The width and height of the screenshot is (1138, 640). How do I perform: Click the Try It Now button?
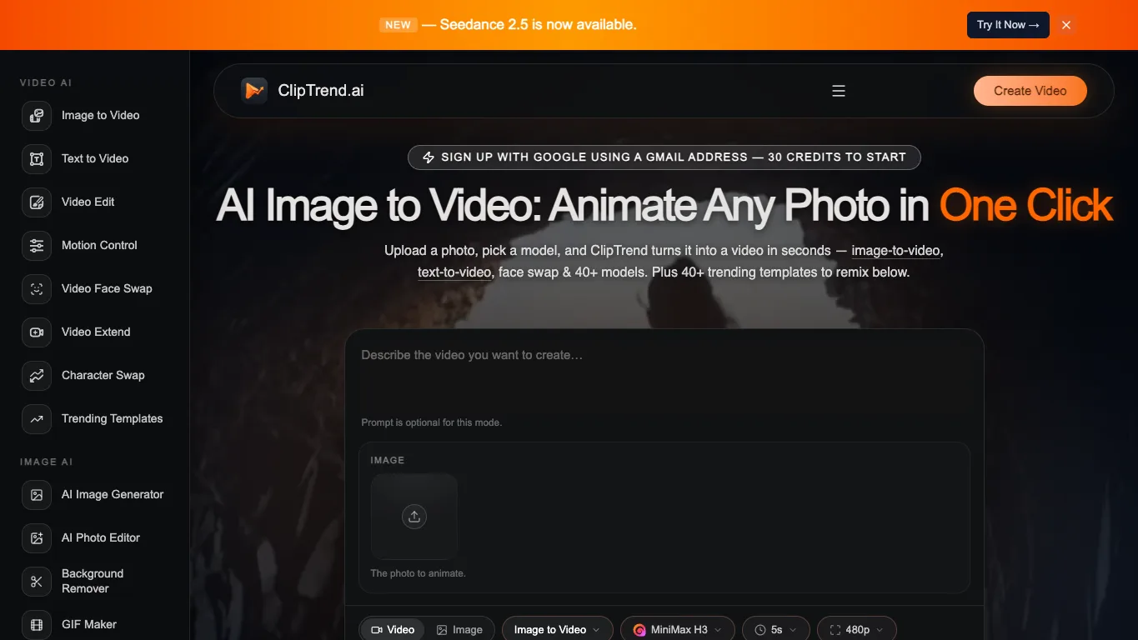pos(1008,25)
